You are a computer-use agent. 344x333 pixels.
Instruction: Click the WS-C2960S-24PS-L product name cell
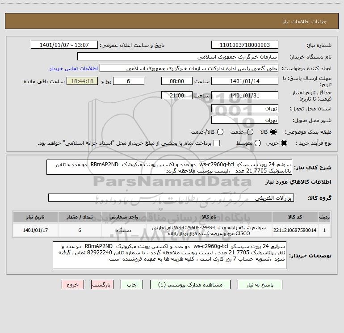209,230
